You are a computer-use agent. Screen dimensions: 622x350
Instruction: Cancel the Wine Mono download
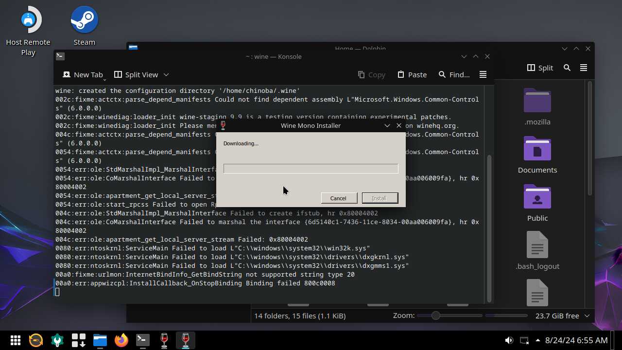[x=338, y=198]
